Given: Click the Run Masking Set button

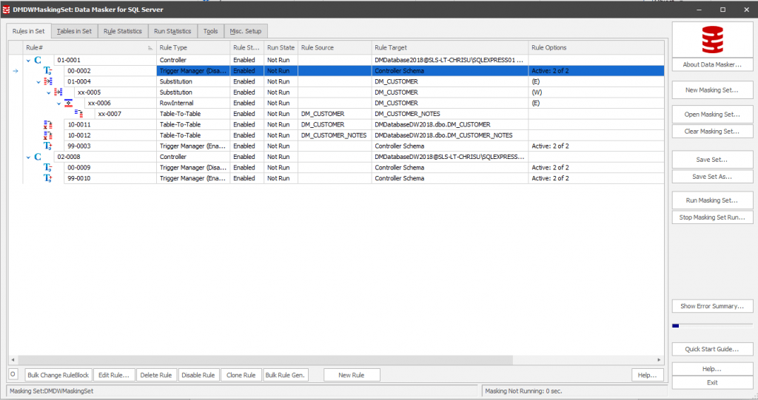Looking at the screenshot, I should [x=712, y=200].
